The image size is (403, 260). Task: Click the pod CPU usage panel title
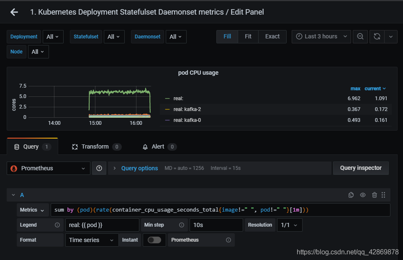click(198, 73)
